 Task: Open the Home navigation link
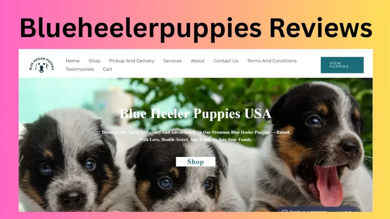click(x=73, y=61)
